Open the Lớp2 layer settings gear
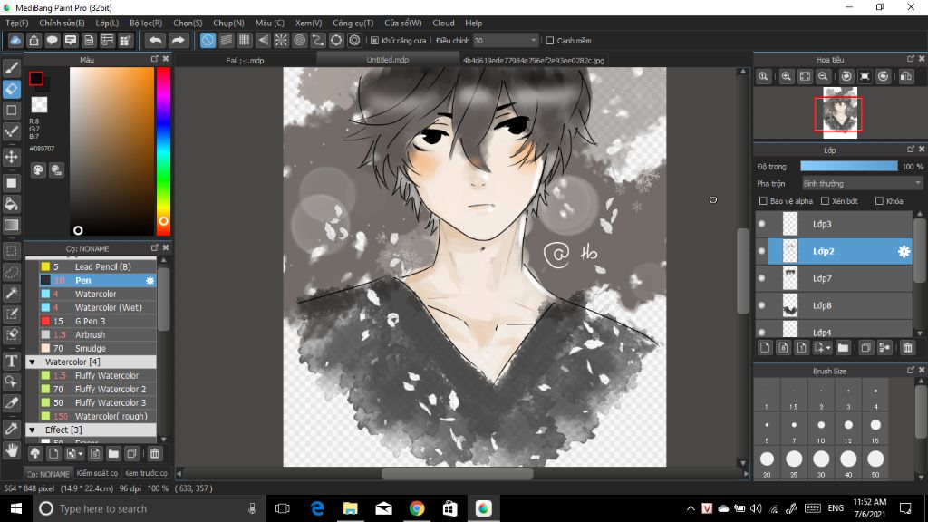Image resolution: width=928 pixels, height=522 pixels. point(904,252)
